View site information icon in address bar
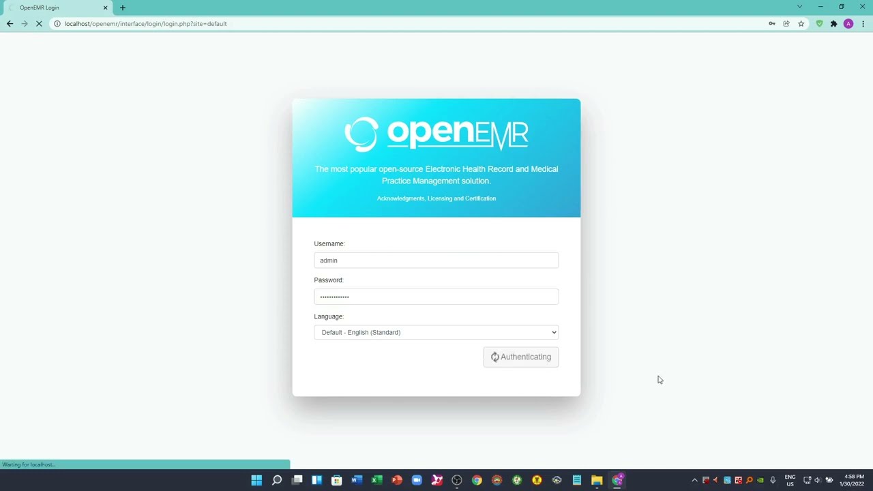Image resolution: width=873 pixels, height=491 pixels. tap(57, 24)
